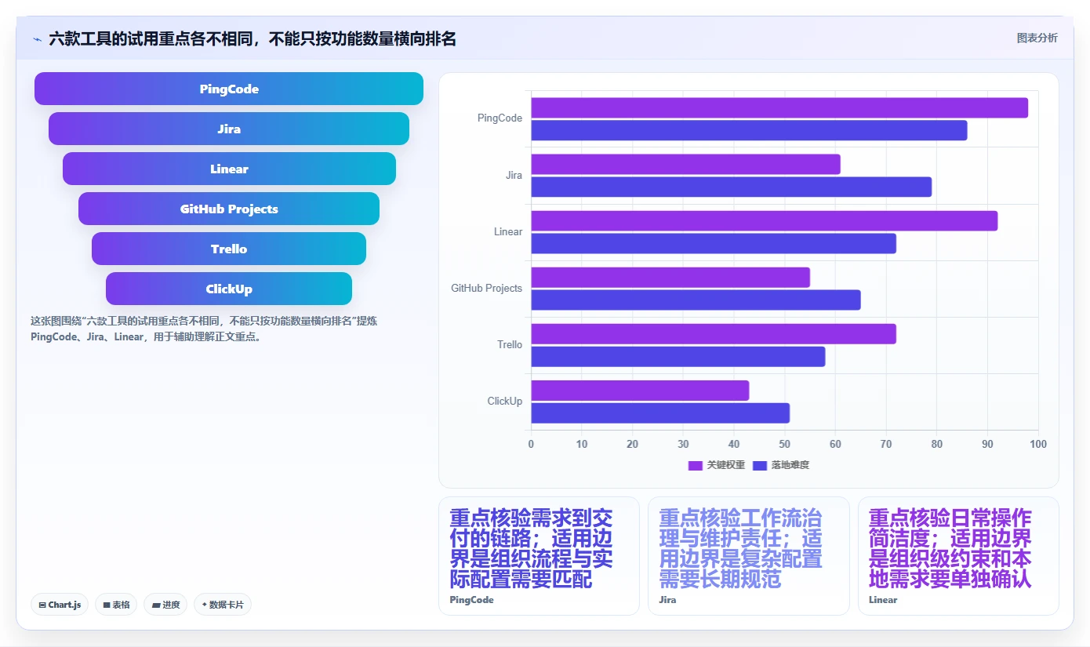This screenshot has height=647, width=1090.
Task: Toggle the 落地难度 legend entry
Action: pyautogui.click(x=781, y=465)
